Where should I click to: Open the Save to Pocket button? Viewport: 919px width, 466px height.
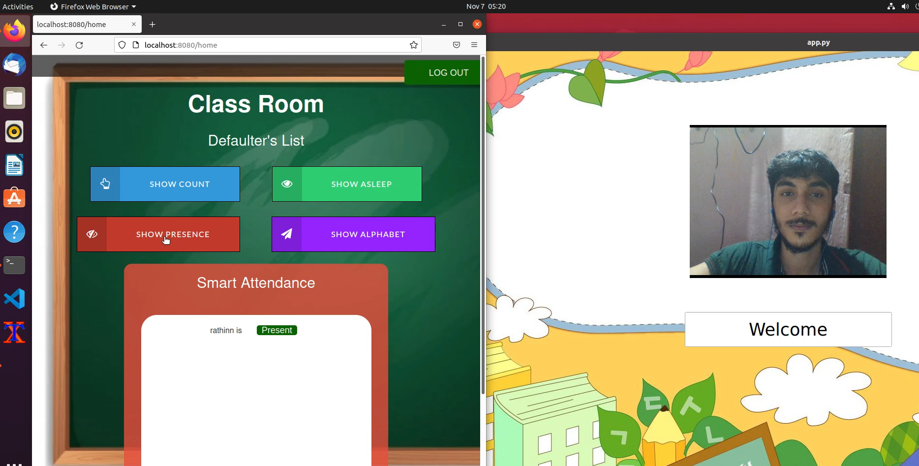coord(457,45)
